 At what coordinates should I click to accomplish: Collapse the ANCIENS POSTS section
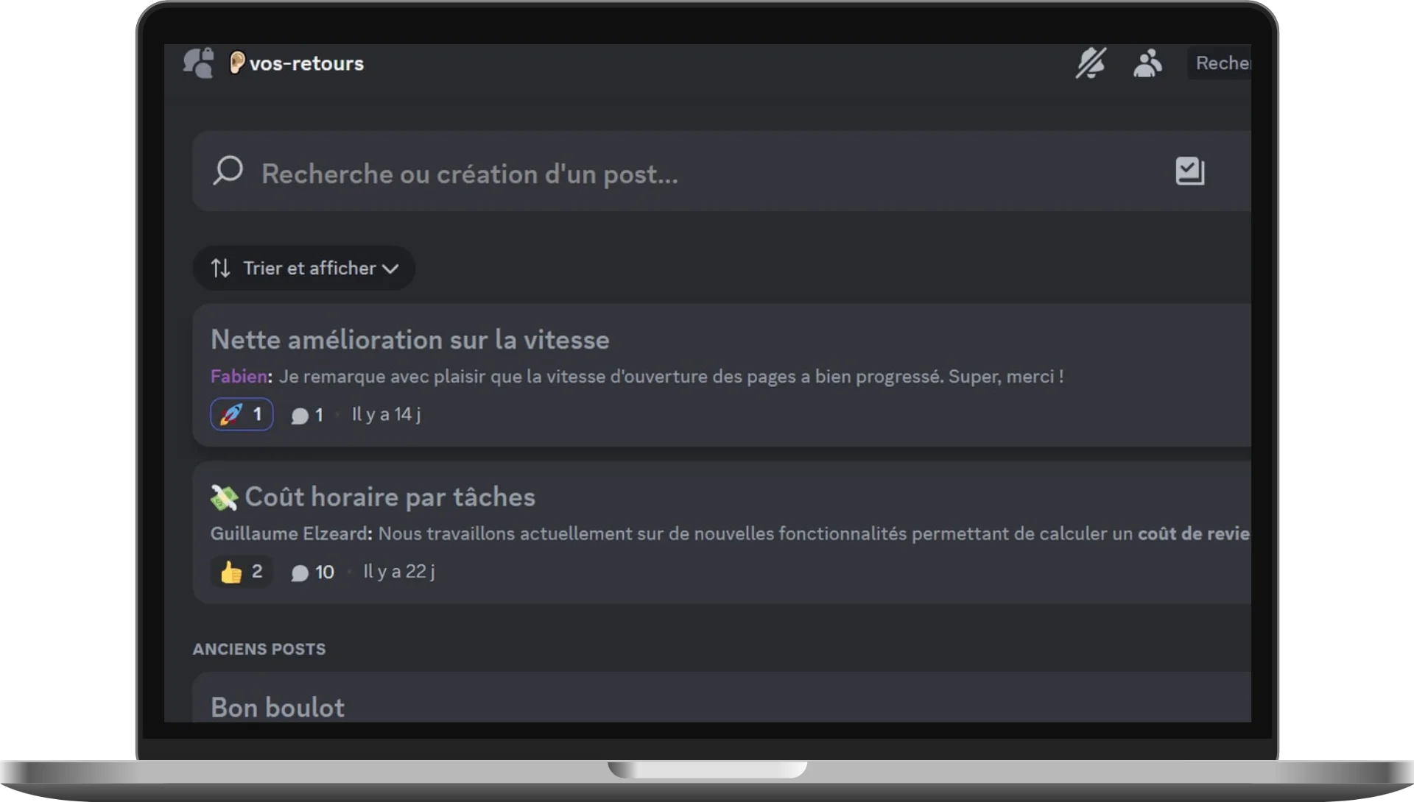[259, 649]
